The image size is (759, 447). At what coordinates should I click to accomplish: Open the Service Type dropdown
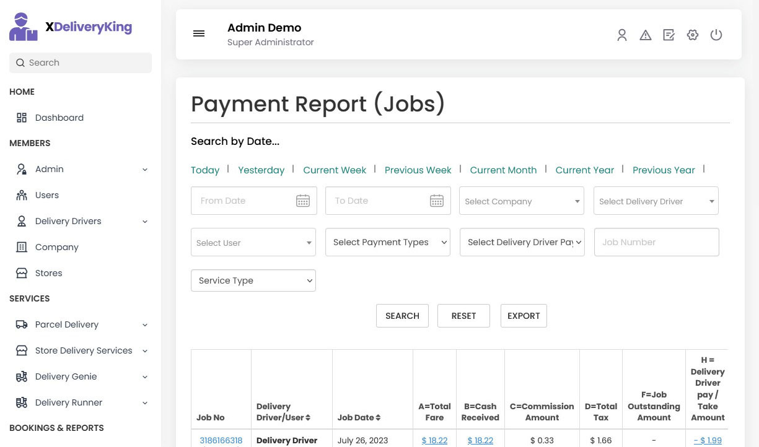pos(253,280)
